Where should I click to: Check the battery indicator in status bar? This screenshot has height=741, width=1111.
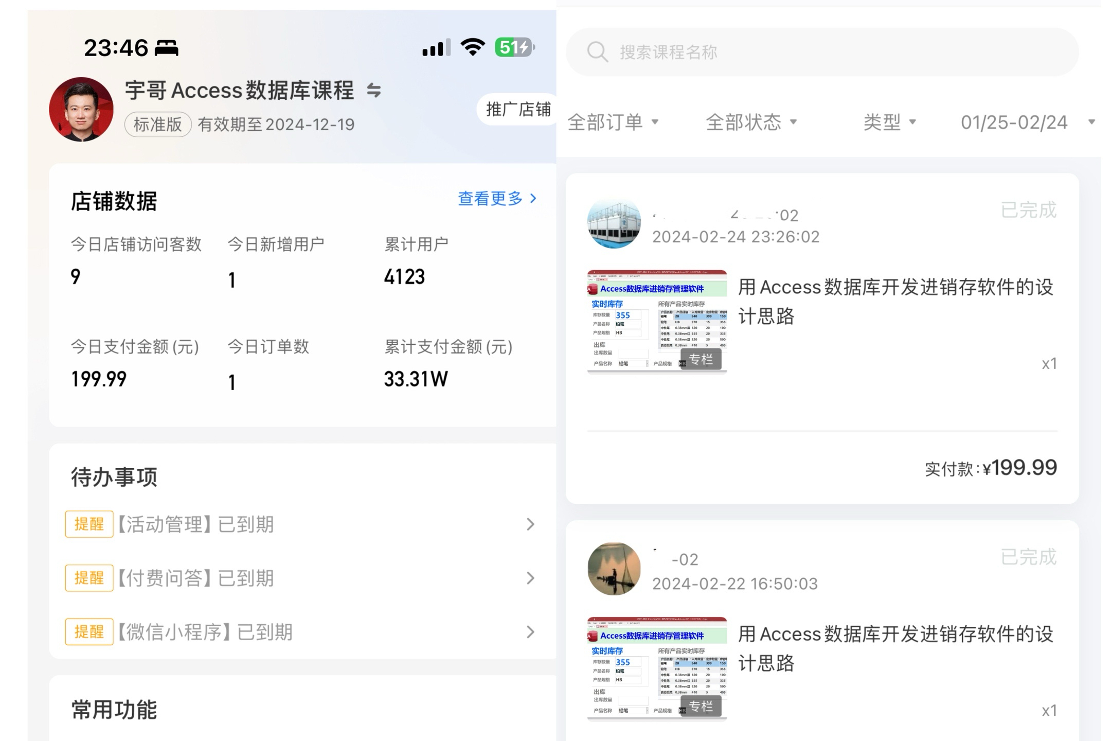[514, 47]
